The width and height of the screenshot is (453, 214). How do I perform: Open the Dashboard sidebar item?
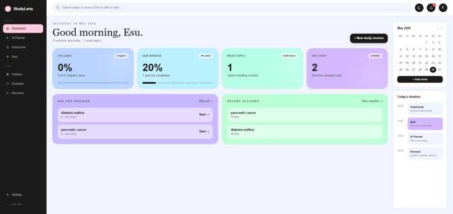tap(23, 29)
